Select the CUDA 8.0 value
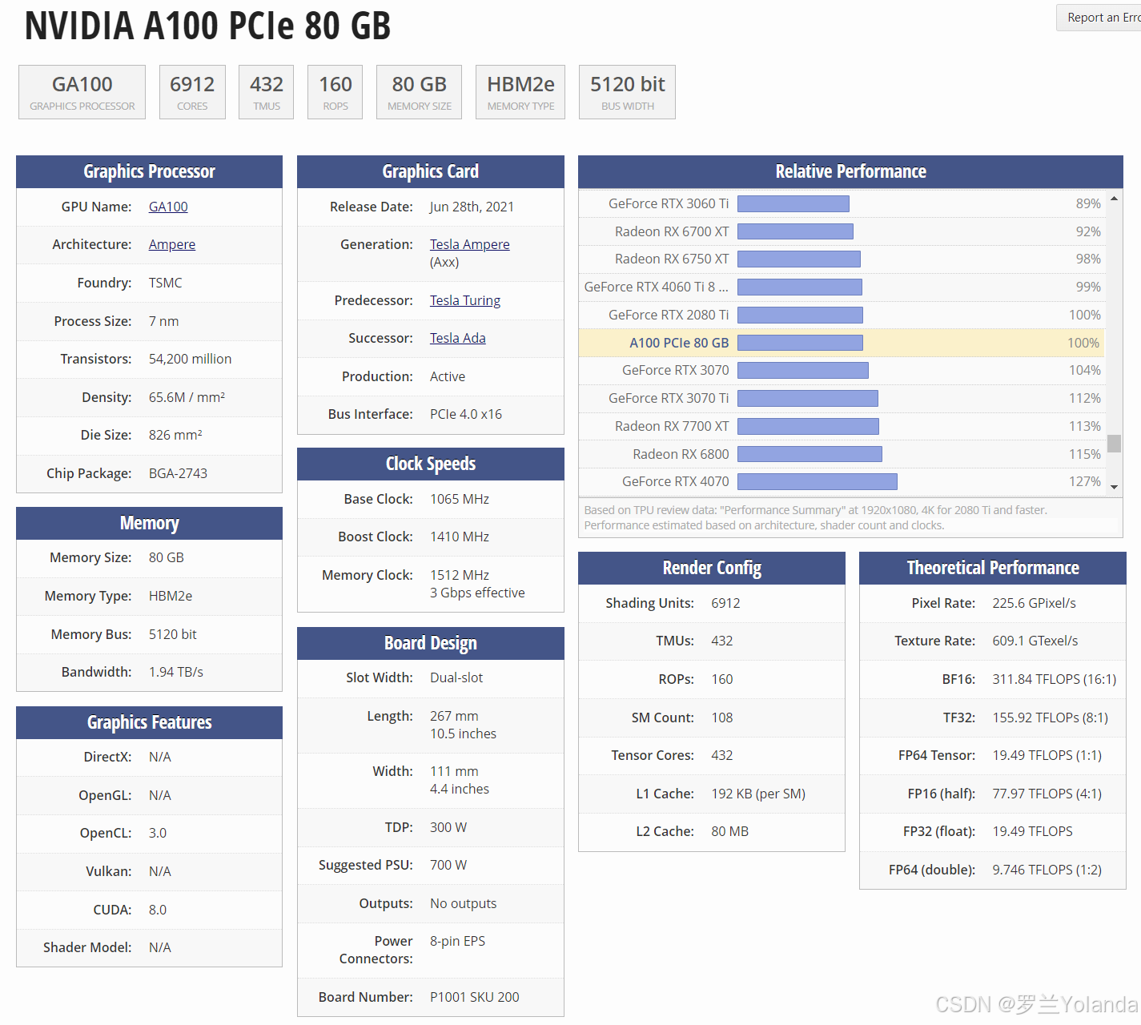The width and height of the screenshot is (1141, 1025). [158, 910]
